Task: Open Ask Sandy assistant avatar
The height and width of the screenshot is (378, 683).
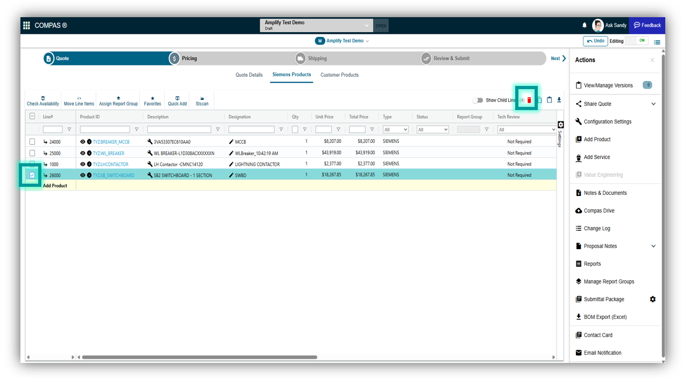Action: [597, 25]
